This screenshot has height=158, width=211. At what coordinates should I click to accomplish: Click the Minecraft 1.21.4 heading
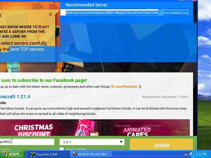pos(15,97)
